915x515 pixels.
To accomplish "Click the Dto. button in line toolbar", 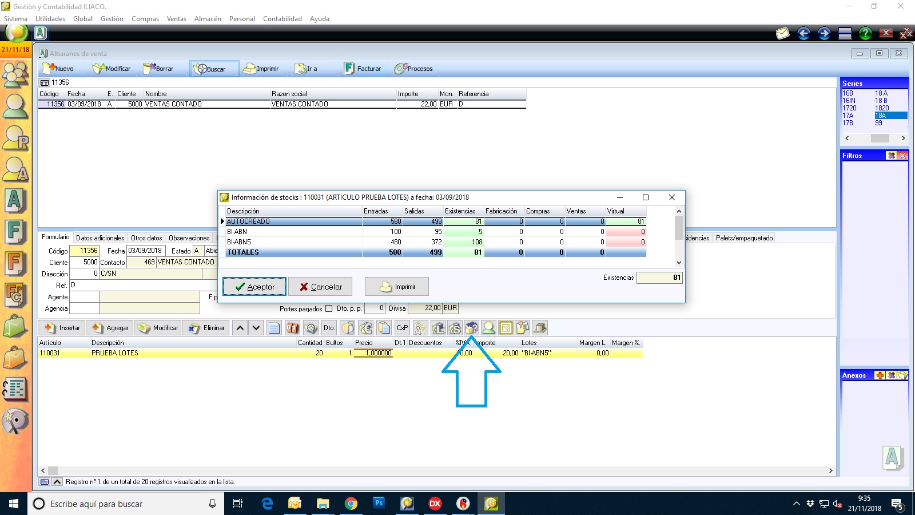I will point(329,328).
